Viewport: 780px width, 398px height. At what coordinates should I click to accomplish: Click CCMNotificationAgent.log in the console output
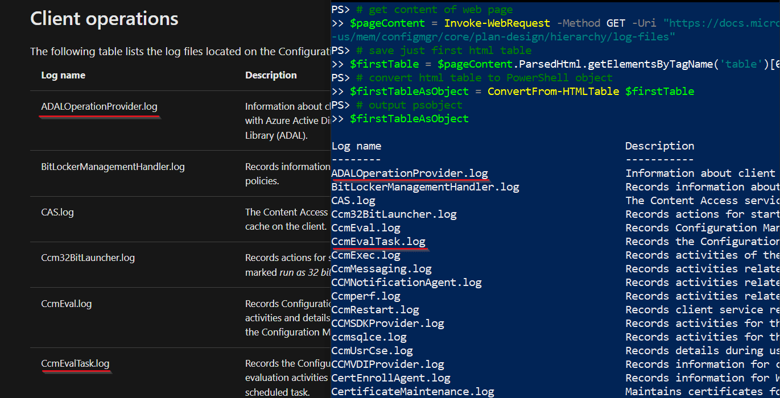click(406, 283)
